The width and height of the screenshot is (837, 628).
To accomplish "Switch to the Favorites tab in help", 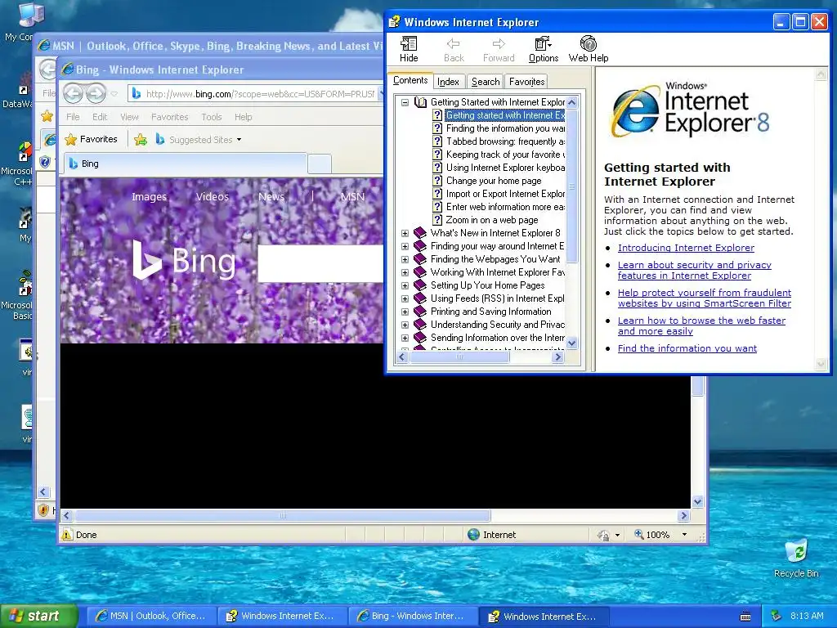I will (526, 82).
